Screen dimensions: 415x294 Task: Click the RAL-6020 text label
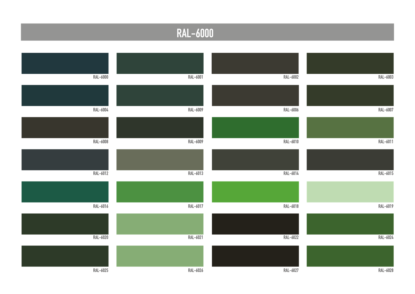point(101,237)
